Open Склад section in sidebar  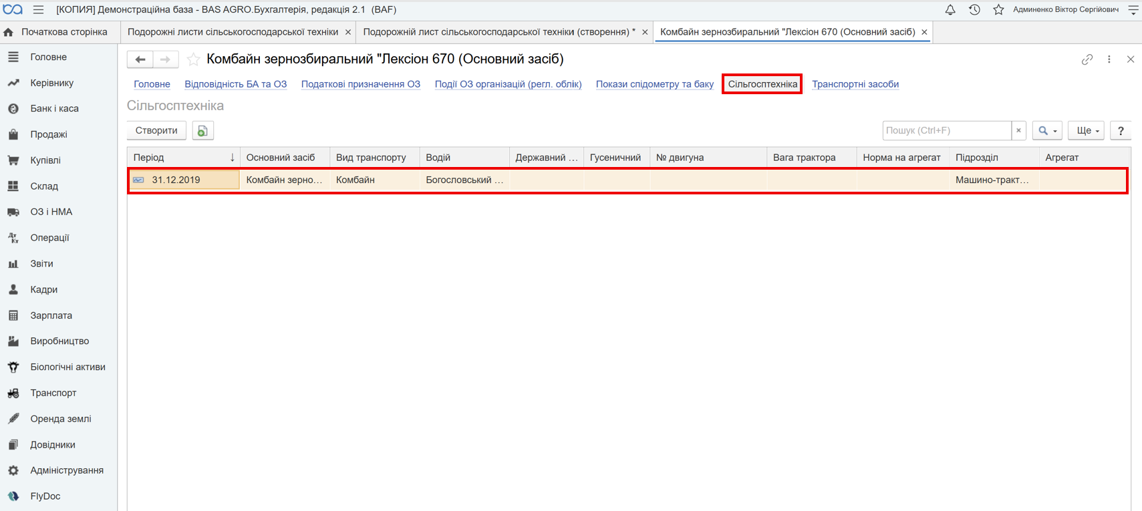[44, 186]
